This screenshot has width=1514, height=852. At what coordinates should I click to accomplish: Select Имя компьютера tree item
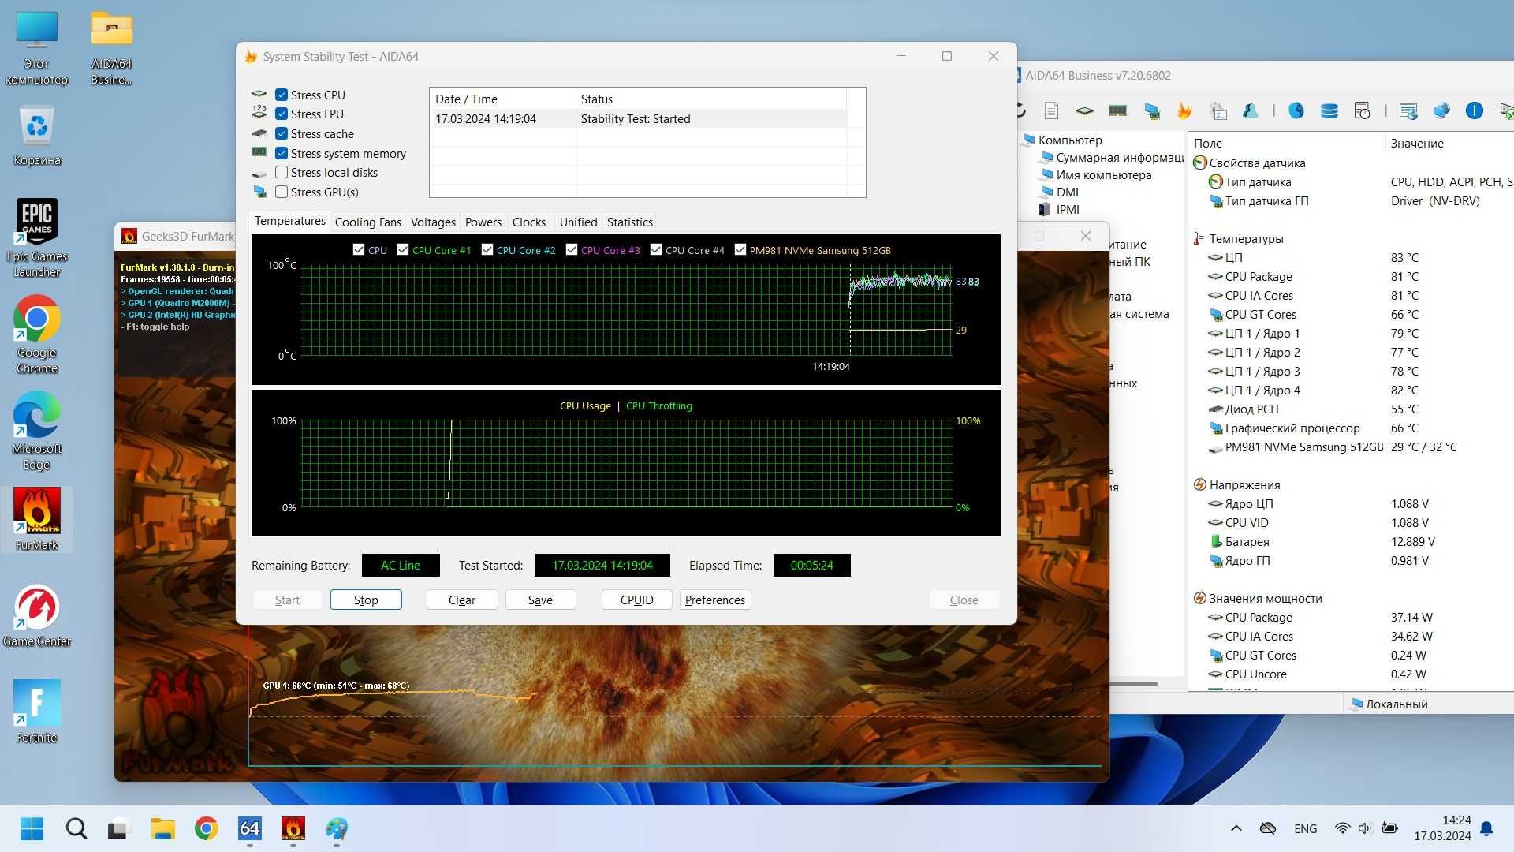click(x=1103, y=174)
